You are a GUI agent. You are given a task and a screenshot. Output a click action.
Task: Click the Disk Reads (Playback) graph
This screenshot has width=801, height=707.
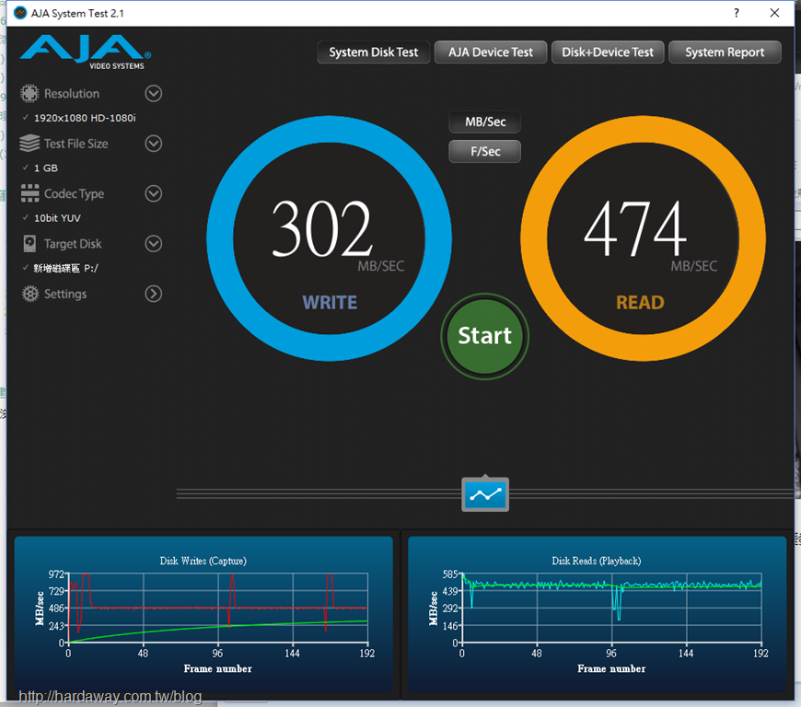[x=598, y=613]
